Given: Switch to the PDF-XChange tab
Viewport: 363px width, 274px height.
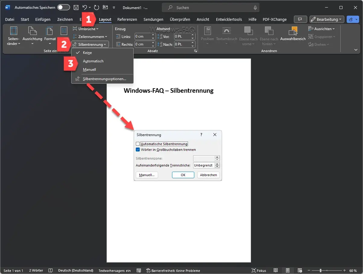Looking at the screenshot, I should point(275,19).
